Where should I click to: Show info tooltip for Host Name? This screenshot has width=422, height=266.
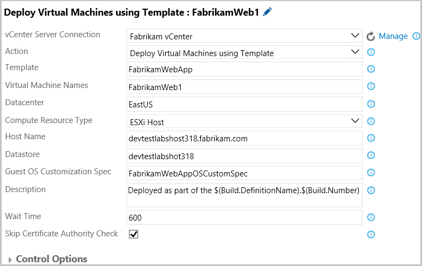click(371, 138)
